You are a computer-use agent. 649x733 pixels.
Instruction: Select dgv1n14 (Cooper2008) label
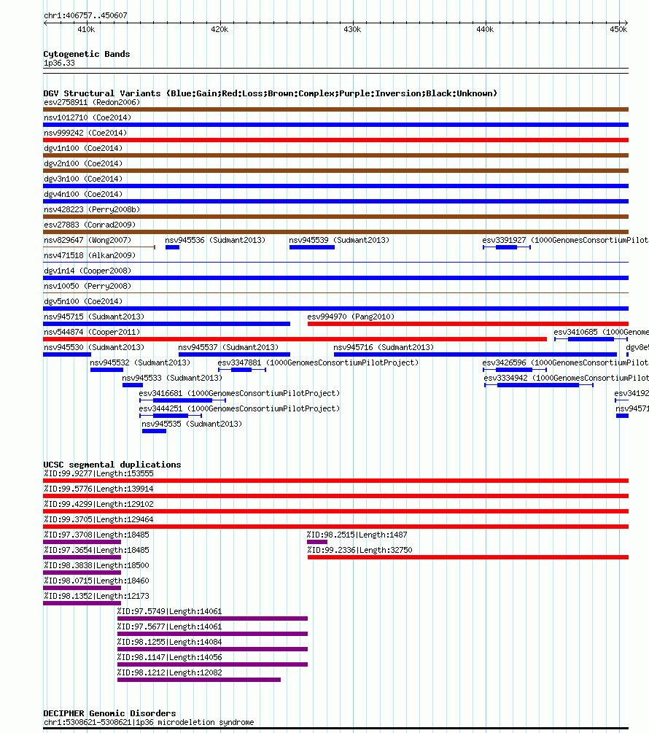[x=88, y=271]
